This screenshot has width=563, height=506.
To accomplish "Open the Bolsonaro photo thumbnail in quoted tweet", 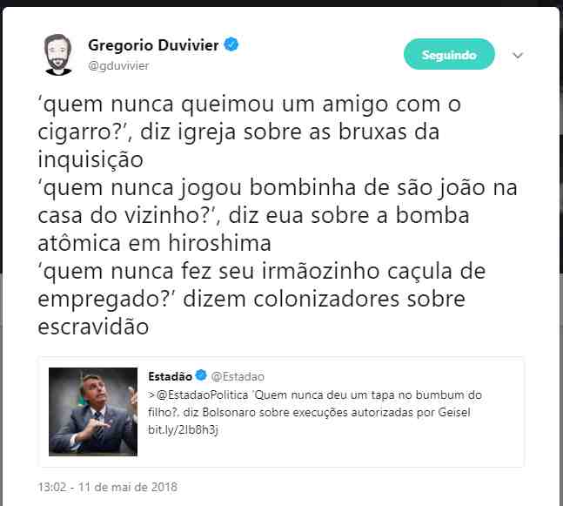I will click(93, 411).
